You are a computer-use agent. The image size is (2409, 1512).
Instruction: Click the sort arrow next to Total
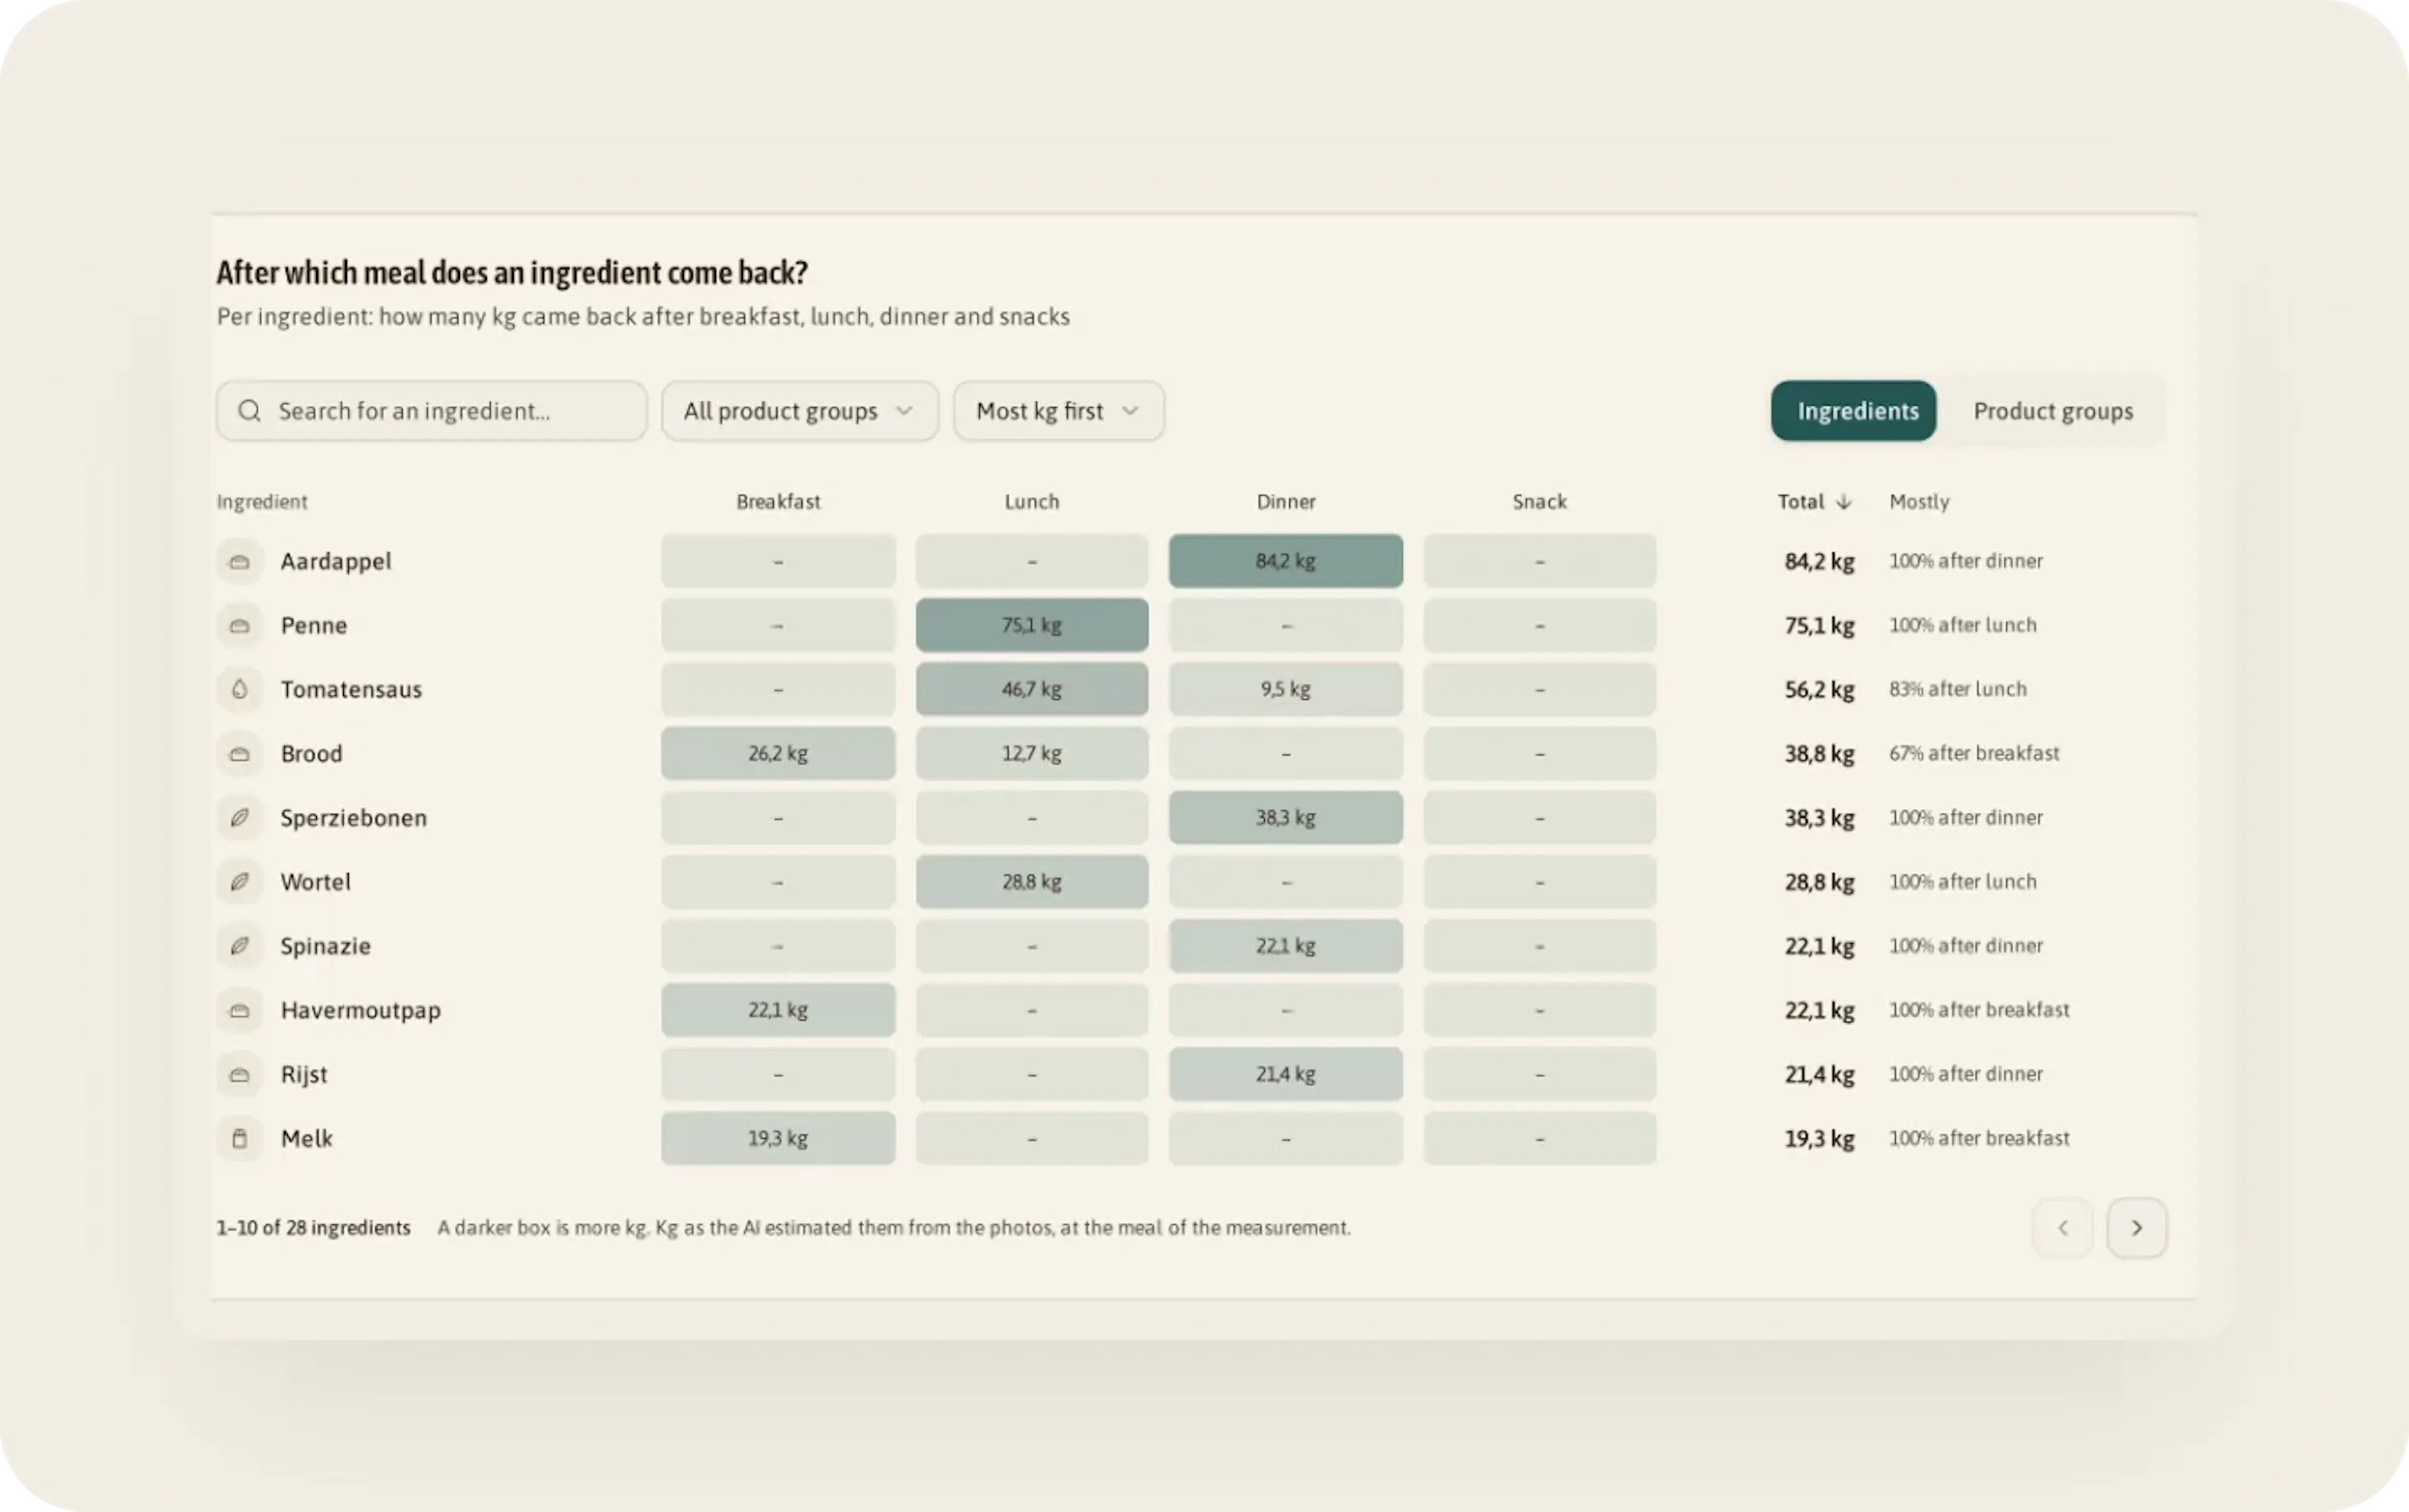pos(1844,502)
